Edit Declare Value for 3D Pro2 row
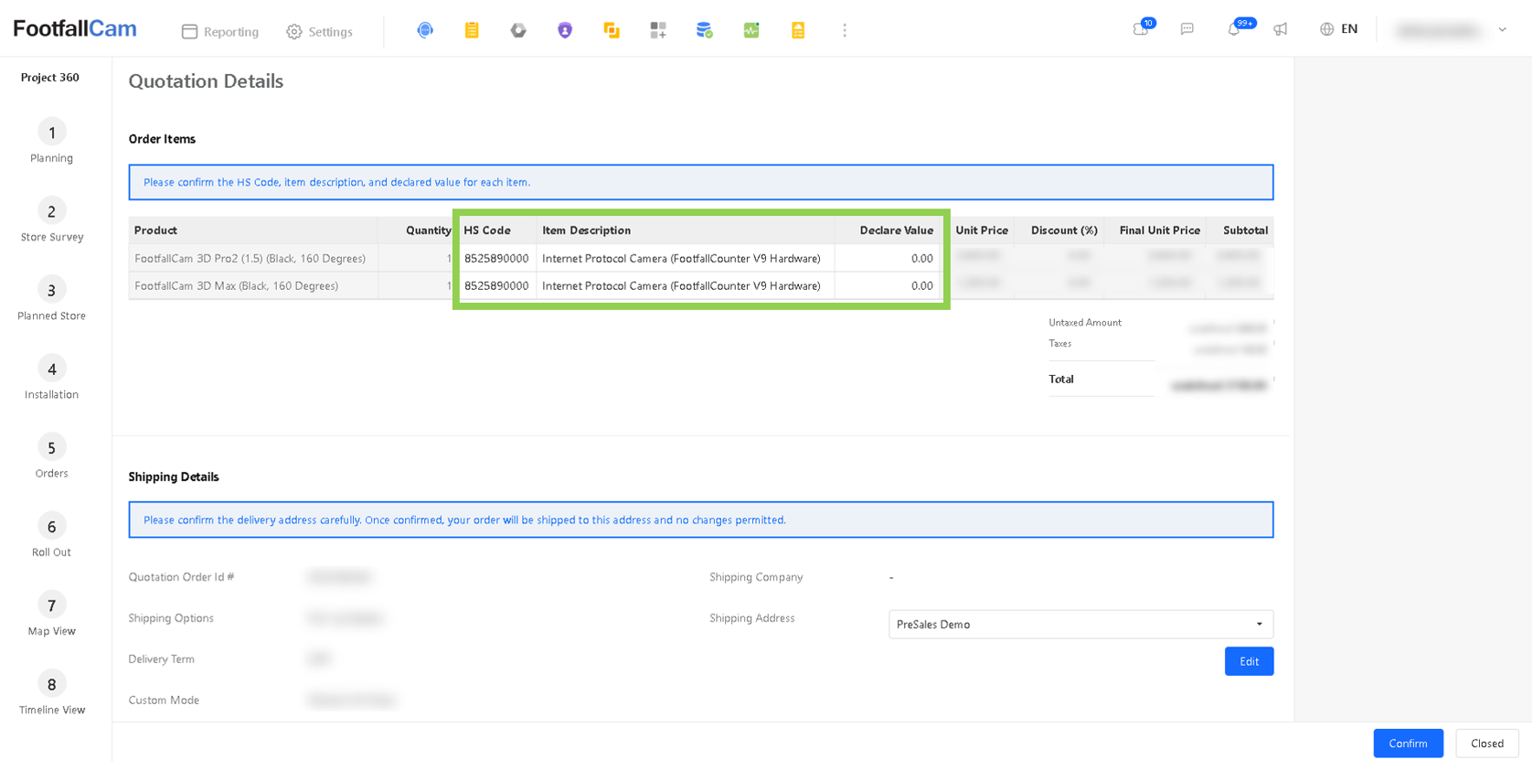 (x=888, y=259)
